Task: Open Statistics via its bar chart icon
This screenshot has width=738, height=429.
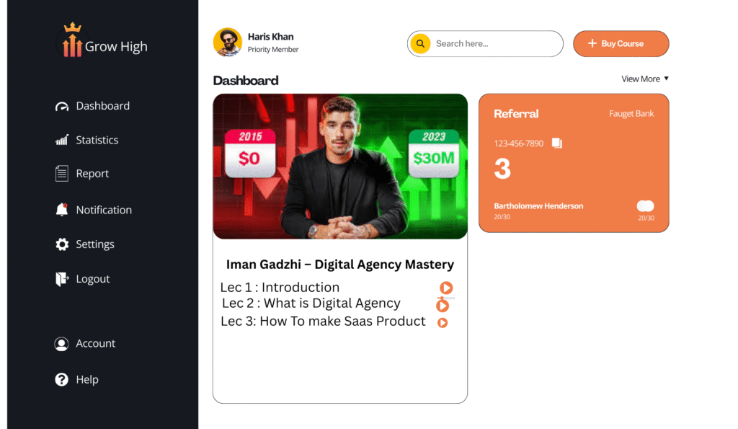Action: [62, 140]
